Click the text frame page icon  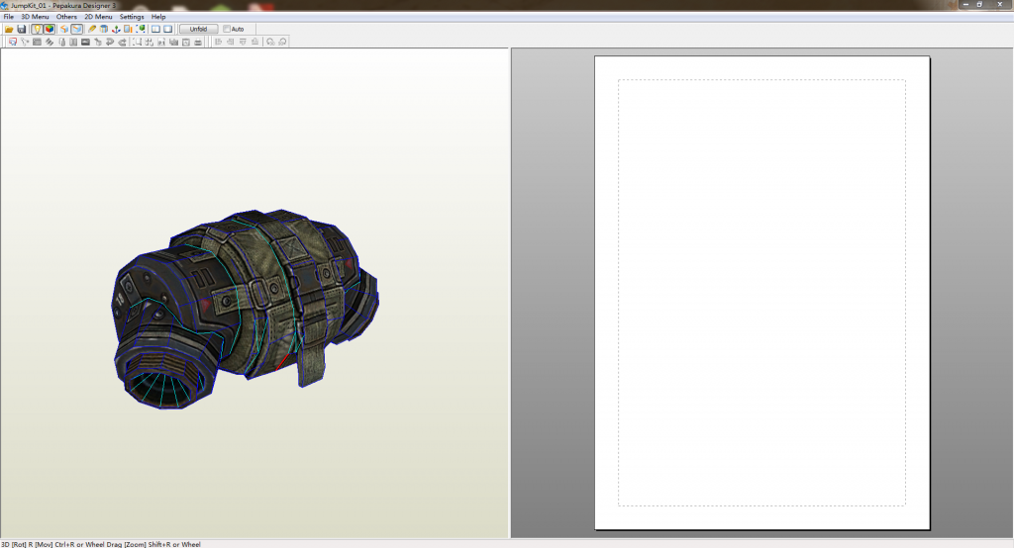click(185, 42)
